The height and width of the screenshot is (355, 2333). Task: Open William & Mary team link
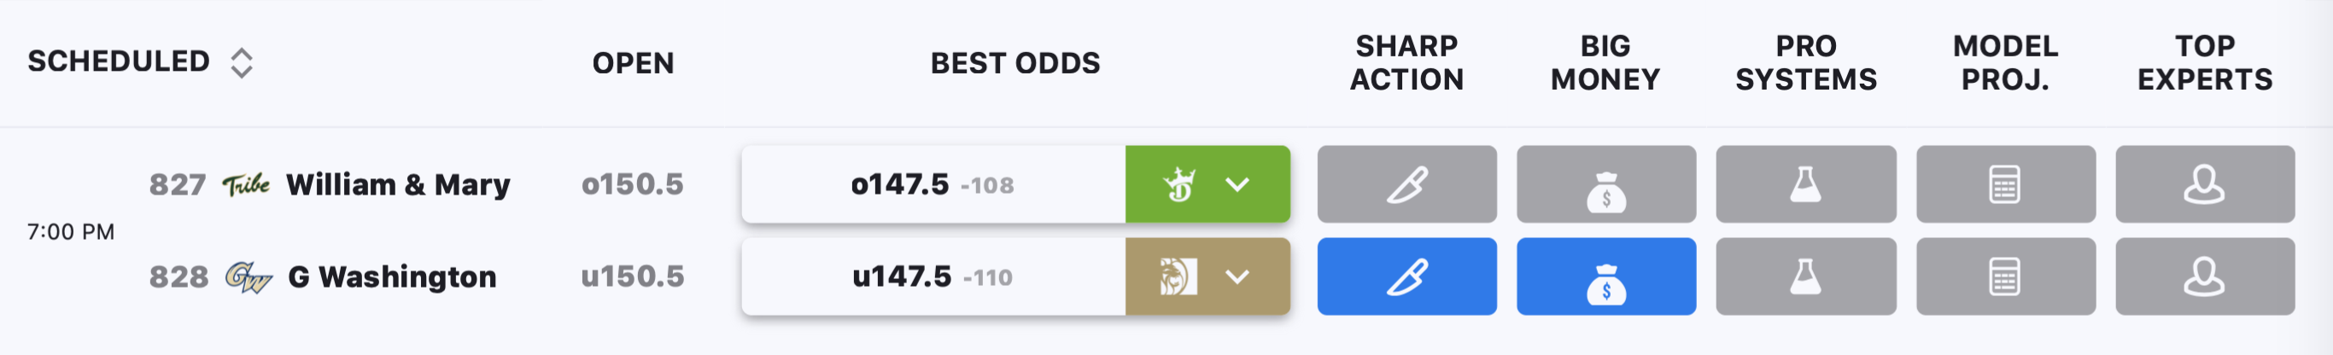click(398, 184)
